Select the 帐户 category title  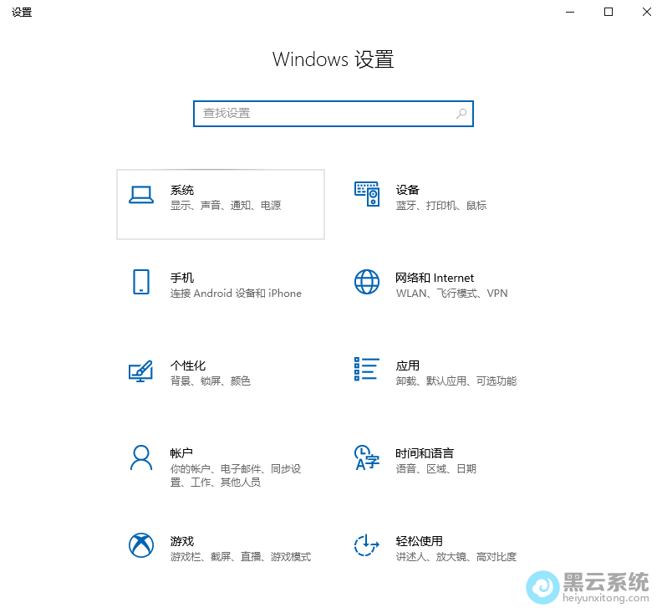click(x=181, y=454)
